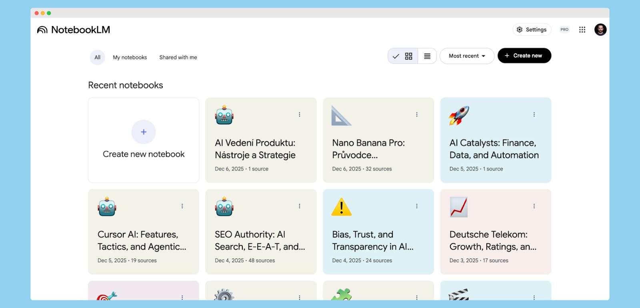Switch to list view layout
Screen dimensions: 640x308
pos(427,56)
